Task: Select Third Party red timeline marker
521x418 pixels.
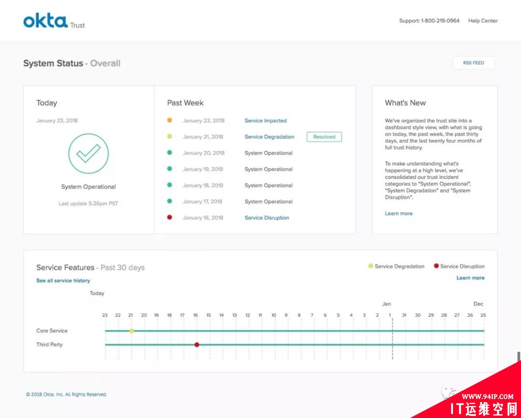Action: (197, 345)
